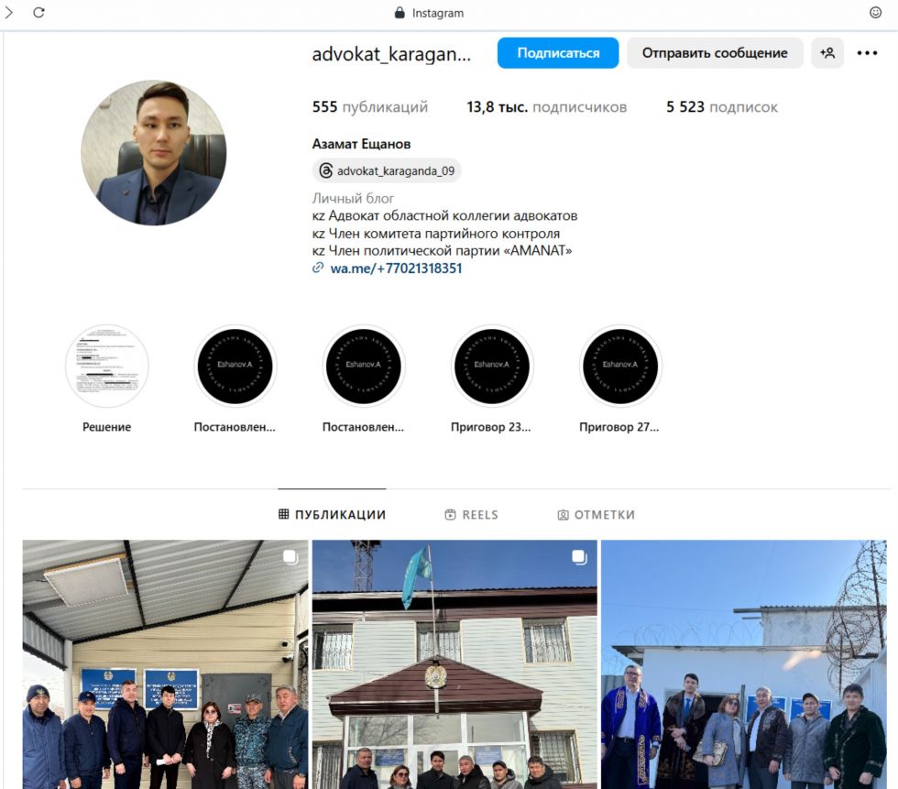Click the add similar accounts person icon
The width and height of the screenshot is (898, 789).
[827, 52]
